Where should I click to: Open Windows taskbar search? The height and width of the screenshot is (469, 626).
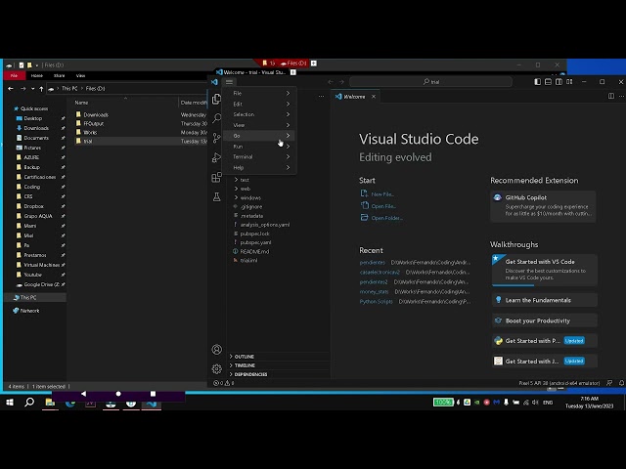(x=29, y=403)
